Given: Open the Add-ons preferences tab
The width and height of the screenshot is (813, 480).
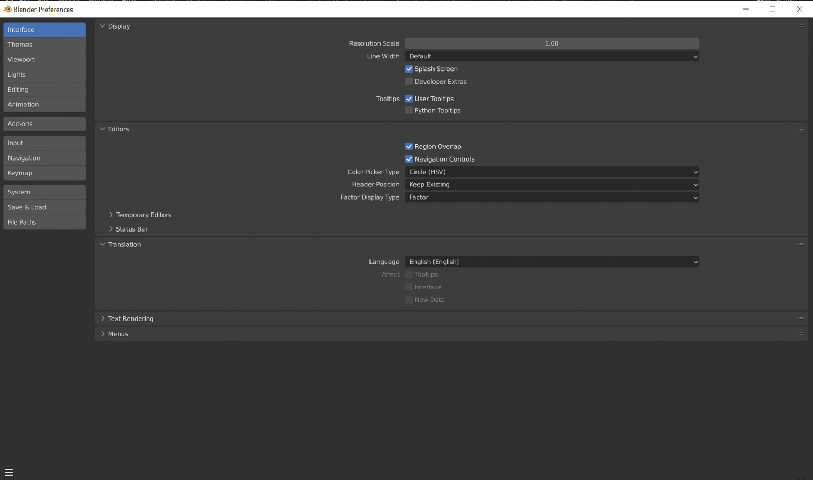Looking at the screenshot, I should click(44, 123).
